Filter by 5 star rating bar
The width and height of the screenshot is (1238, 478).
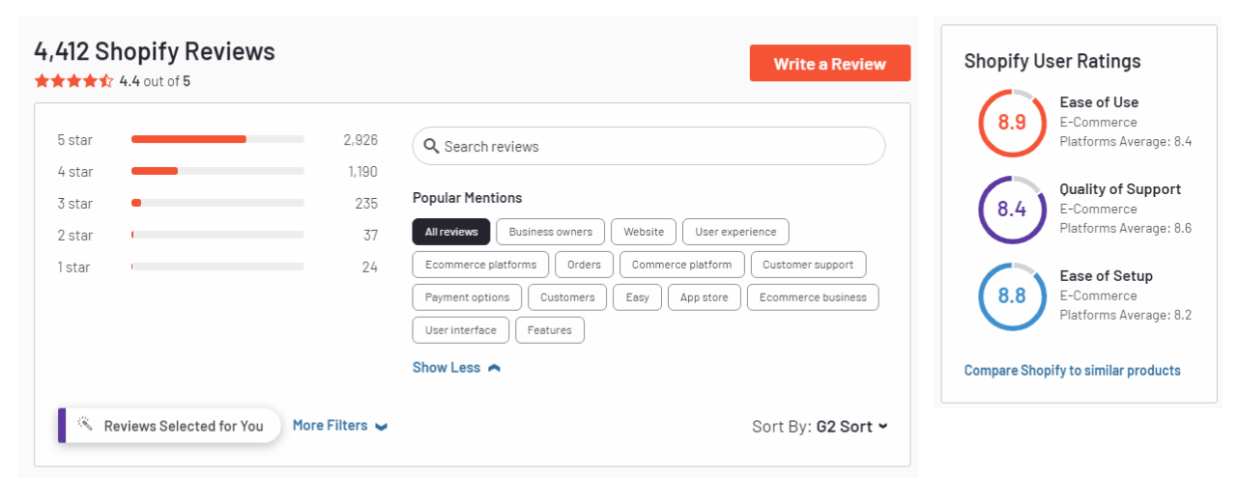pos(217,139)
